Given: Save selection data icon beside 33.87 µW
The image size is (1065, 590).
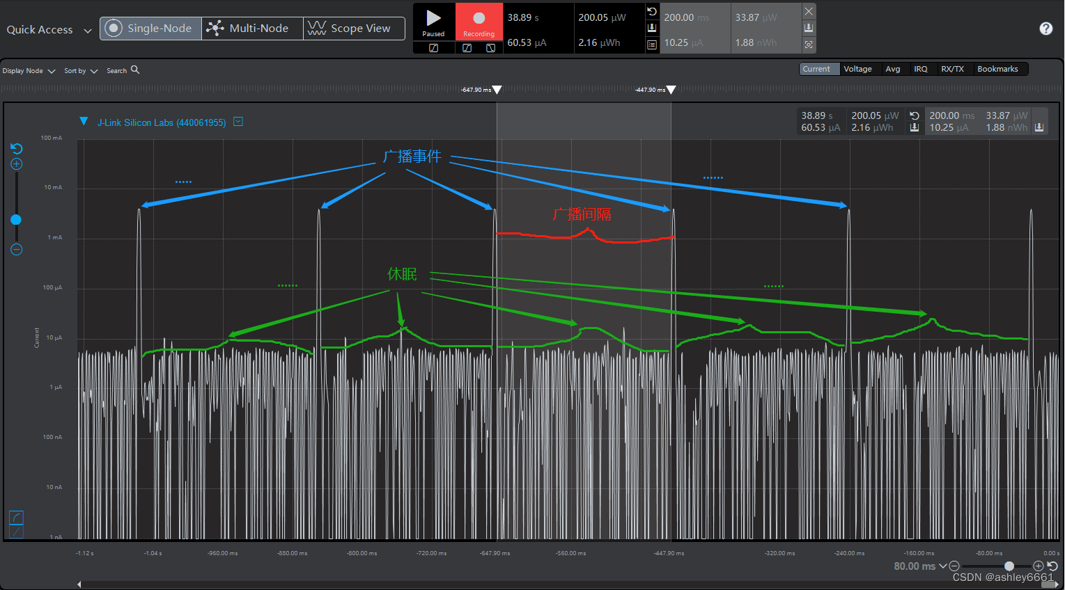Looking at the screenshot, I should coord(809,28).
